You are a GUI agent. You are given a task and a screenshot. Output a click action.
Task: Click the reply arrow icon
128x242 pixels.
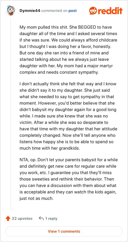(41, 218)
